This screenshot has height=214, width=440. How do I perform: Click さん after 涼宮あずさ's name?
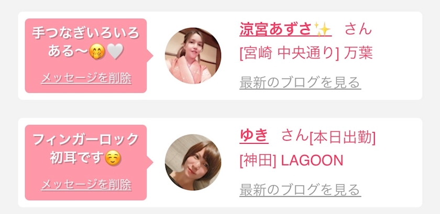click(x=358, y=29)
